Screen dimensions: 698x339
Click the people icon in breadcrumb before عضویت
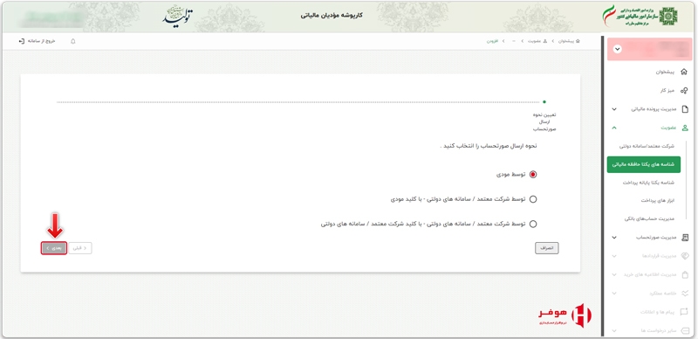pos(544,41)
